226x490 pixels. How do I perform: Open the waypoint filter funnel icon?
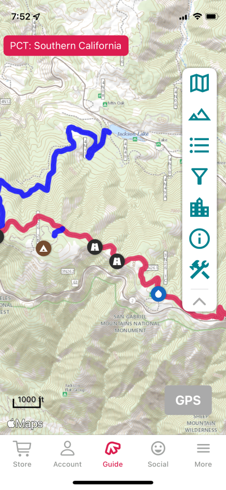pos(199,176)
